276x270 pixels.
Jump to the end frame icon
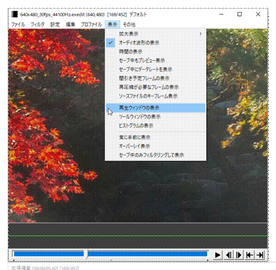point(260,254)
